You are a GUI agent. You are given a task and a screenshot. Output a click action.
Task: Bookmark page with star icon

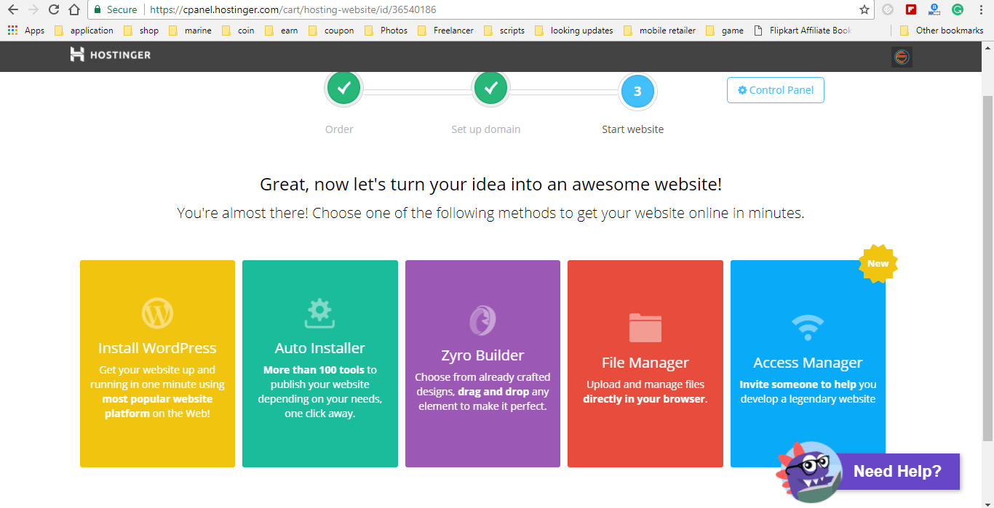click(864, 9)
